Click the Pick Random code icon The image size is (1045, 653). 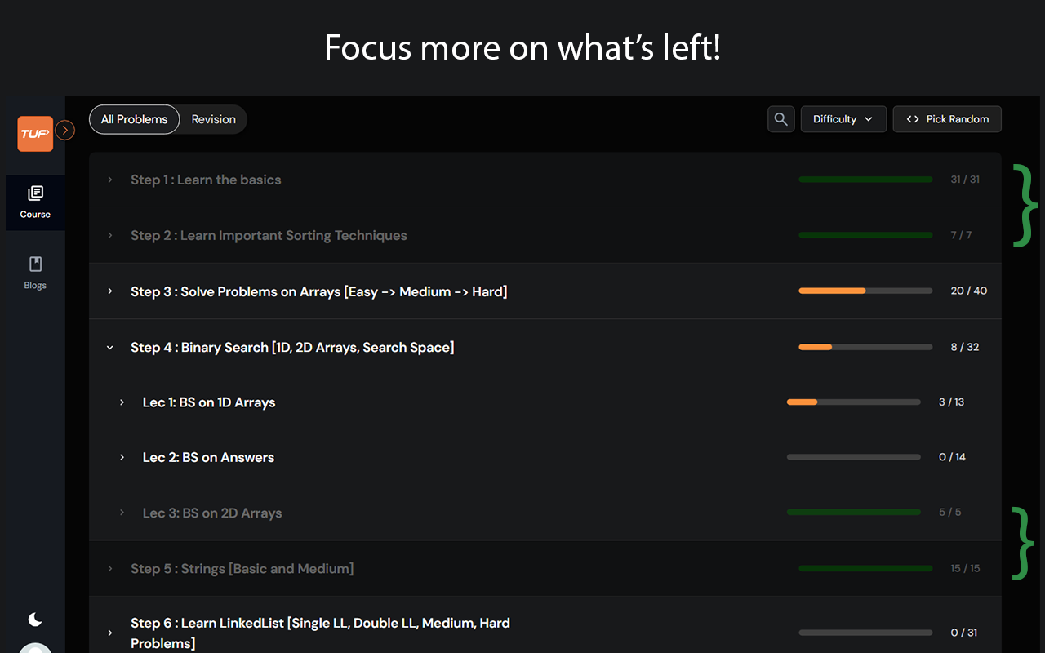tap(913, 119)
